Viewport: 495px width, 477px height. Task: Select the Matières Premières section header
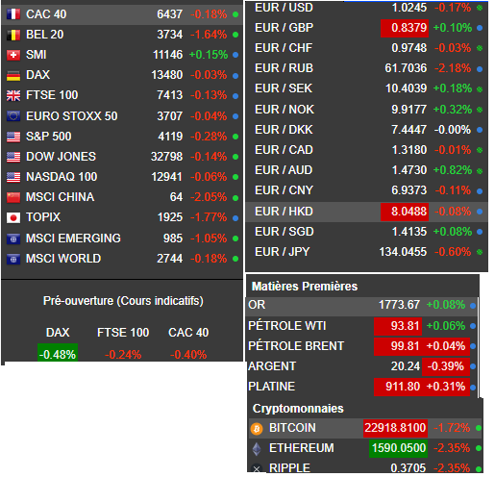pos(305,287)
